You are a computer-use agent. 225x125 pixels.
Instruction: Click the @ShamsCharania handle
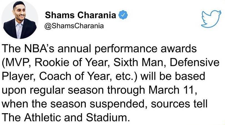click(74, 26)
